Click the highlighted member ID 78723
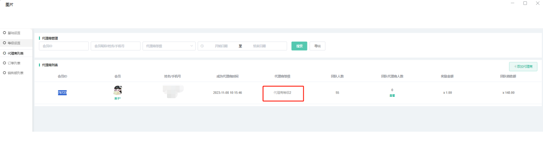543x153 pixels. (62, 93)
